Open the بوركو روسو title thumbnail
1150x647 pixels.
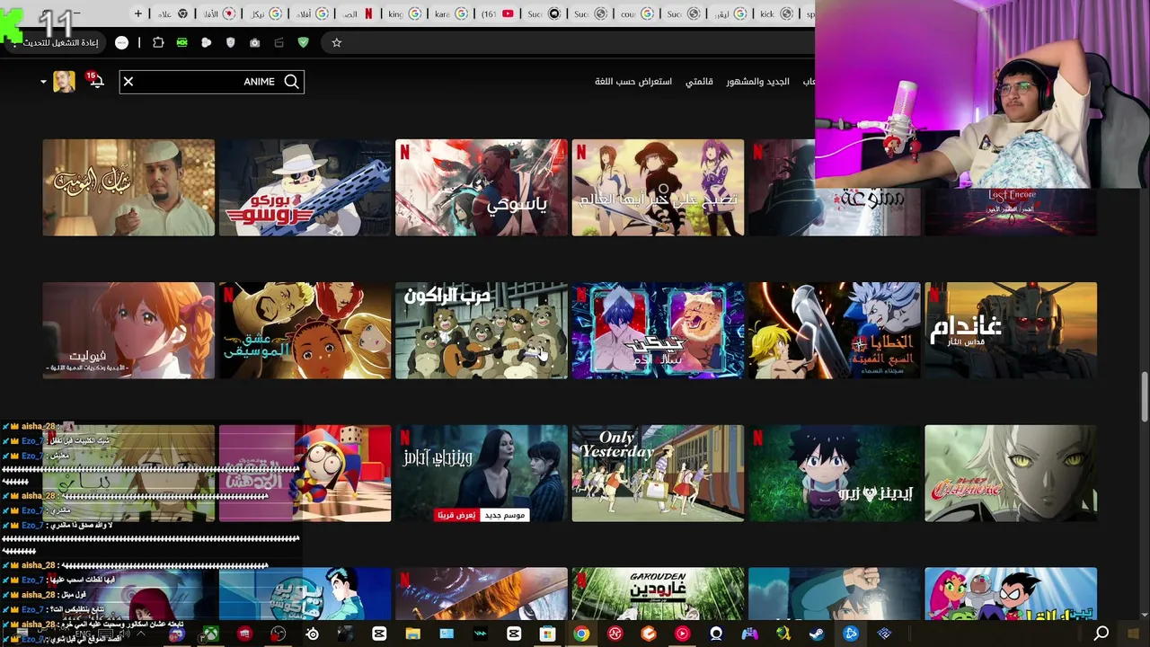click(305, 187)
